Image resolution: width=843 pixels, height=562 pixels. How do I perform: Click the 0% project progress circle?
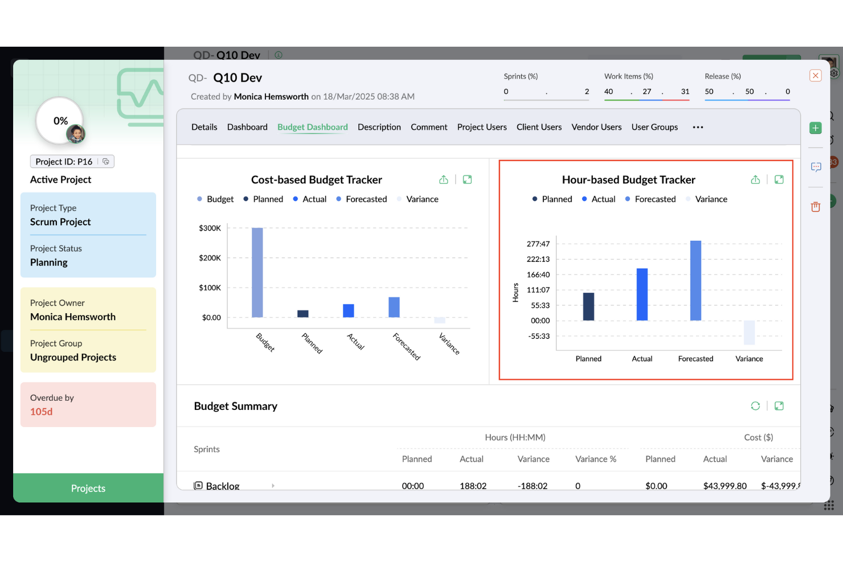point(61,120)
